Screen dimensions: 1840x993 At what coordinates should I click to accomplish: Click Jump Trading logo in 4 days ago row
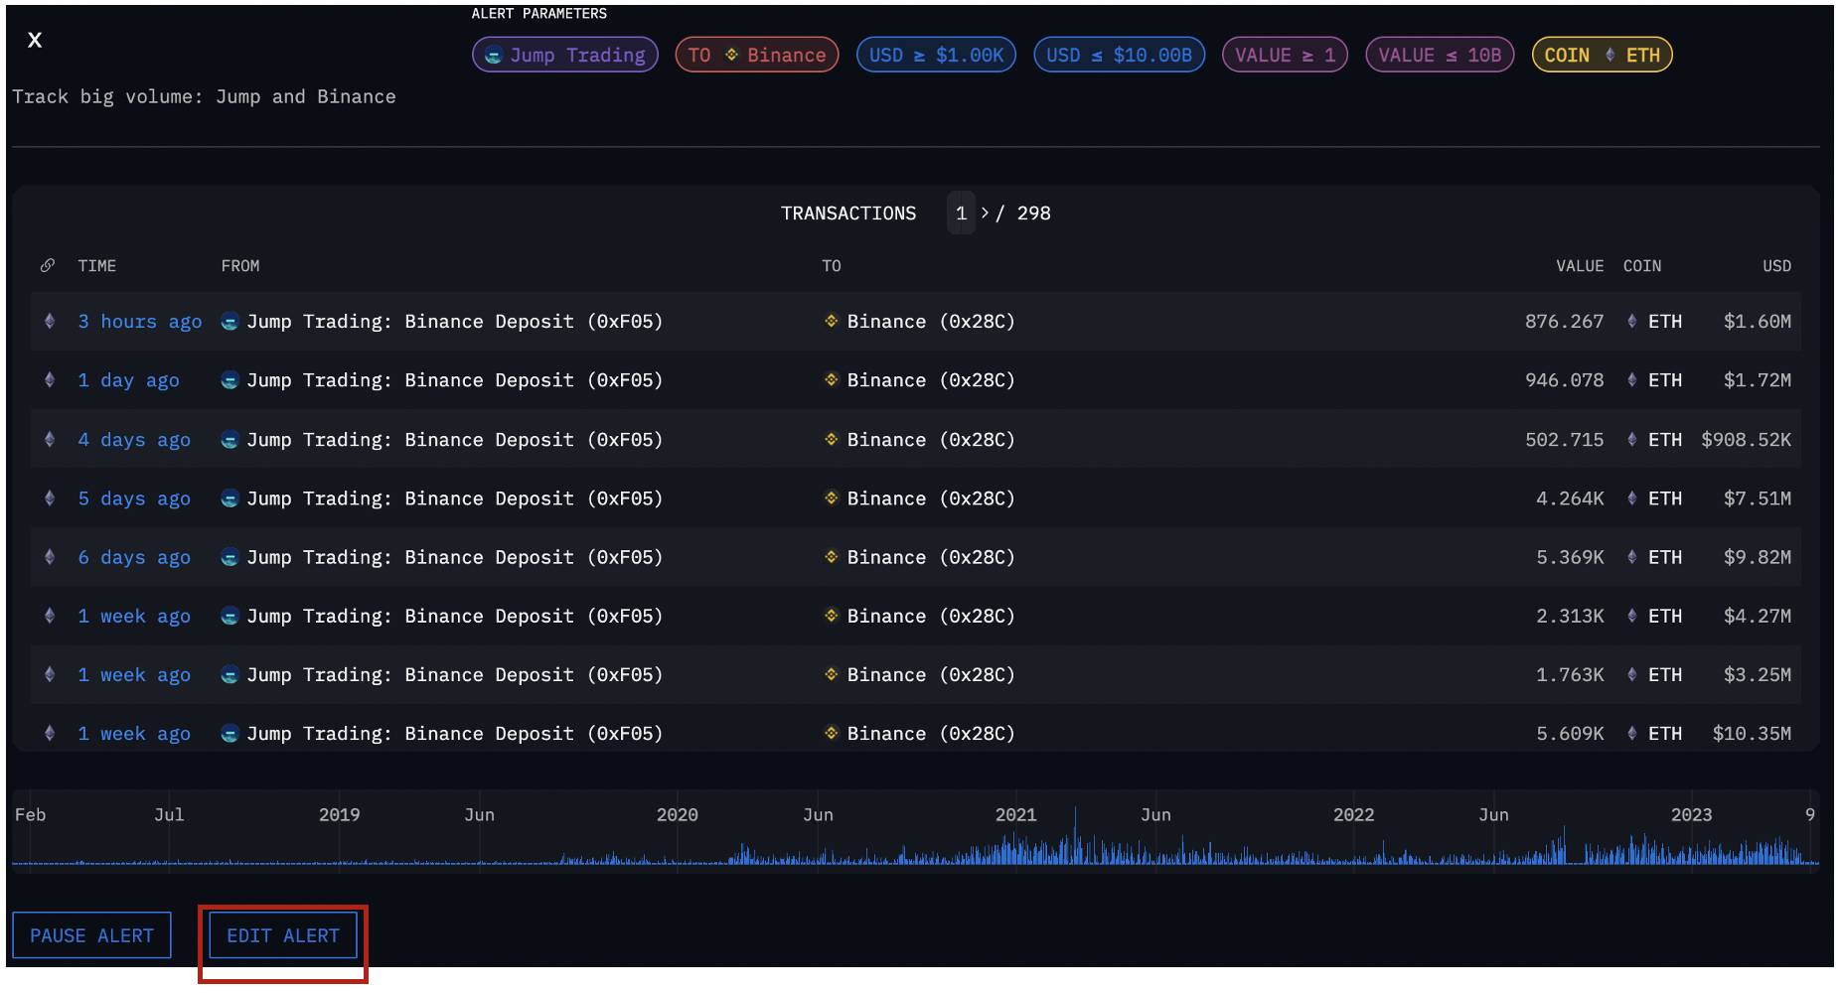pos(230,440)
